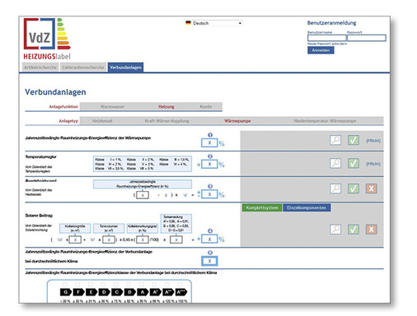Select the Einzelkomponenten button
Image resolution: width=417 pixels, height=316 pixels.
pyautogui.click(x=307, y=207)
